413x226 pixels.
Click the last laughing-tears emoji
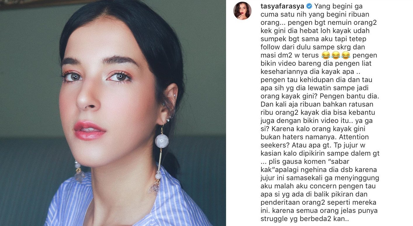click(346, 55)
